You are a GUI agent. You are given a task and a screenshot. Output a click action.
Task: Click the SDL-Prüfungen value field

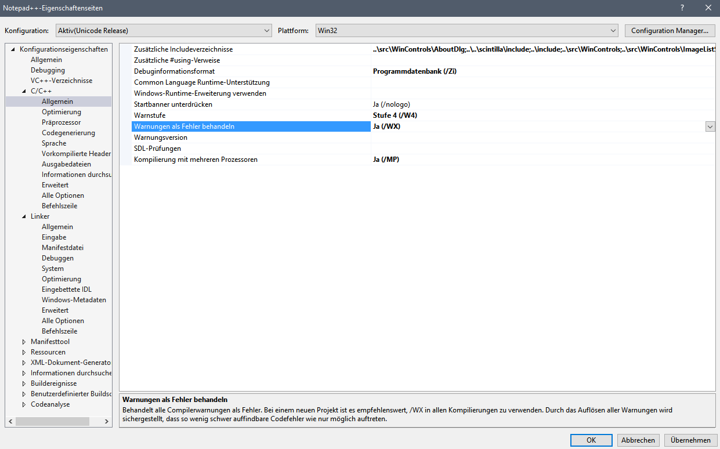[x=543, y=149]
